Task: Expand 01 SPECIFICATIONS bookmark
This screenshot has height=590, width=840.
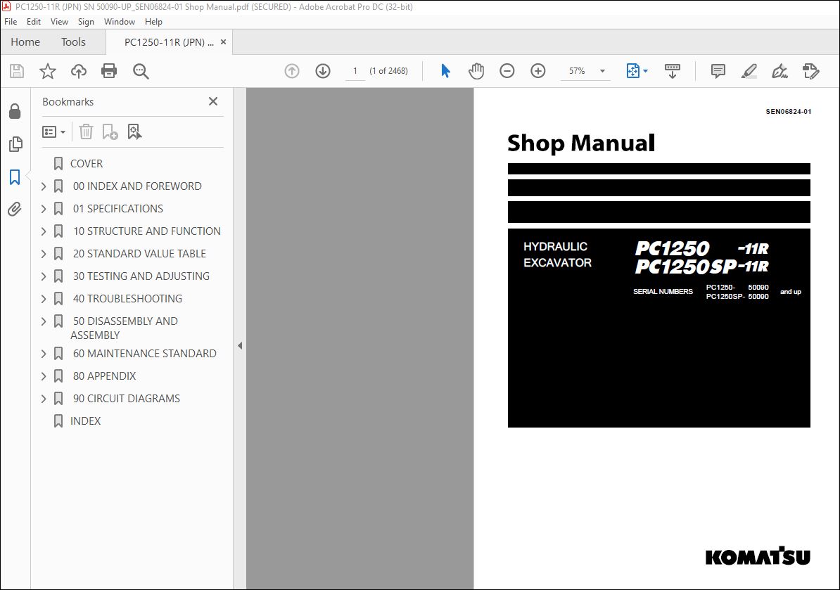Action: [44, 209]
